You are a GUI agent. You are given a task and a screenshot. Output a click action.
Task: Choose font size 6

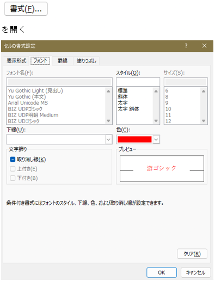[x=167, y=90]
